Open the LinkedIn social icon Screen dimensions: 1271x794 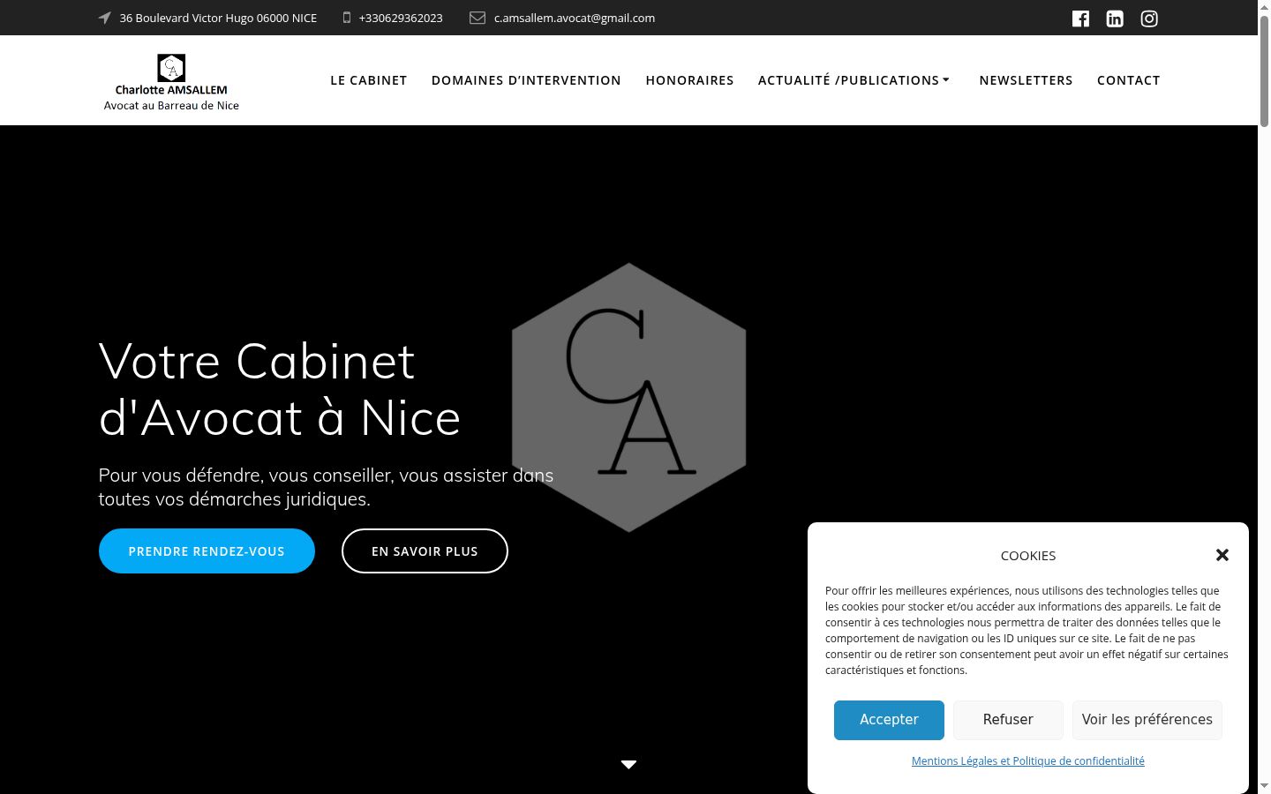[1115, 19]
